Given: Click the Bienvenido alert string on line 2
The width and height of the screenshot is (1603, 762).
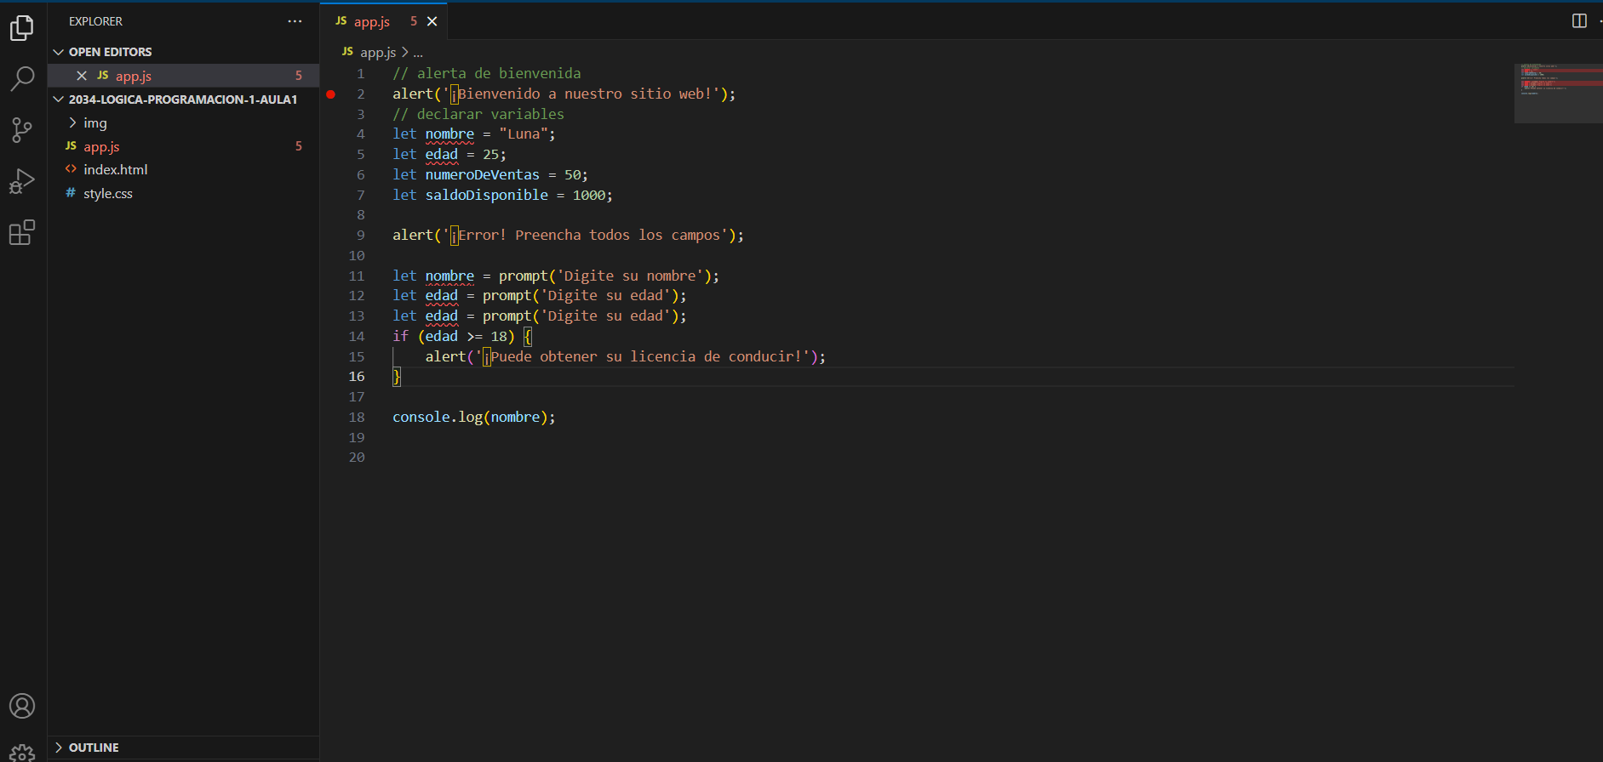Looking at the screenshot, I should (581, 94).
